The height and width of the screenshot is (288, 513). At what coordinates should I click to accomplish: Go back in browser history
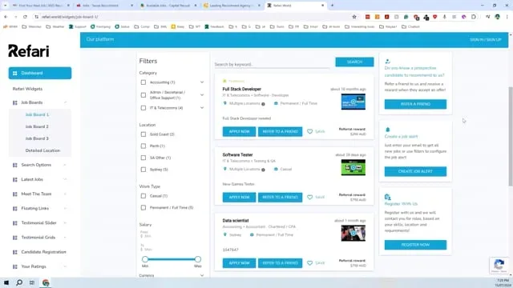click(6, 17)
